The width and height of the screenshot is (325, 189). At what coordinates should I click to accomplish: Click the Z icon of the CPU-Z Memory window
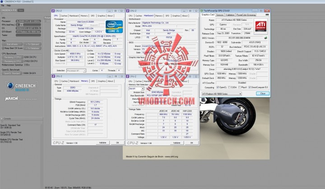tap(53, 76)
